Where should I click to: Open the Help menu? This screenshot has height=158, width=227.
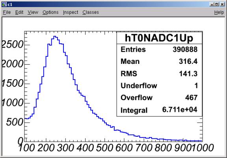click(x=219, y=12)
